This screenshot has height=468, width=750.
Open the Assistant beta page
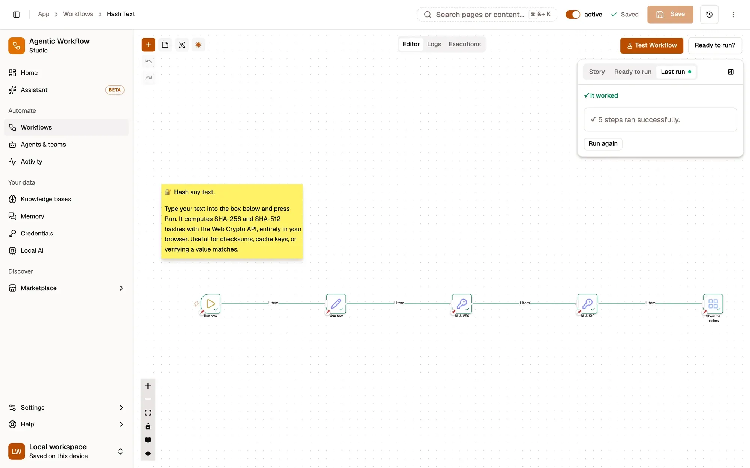pos(66,90)
